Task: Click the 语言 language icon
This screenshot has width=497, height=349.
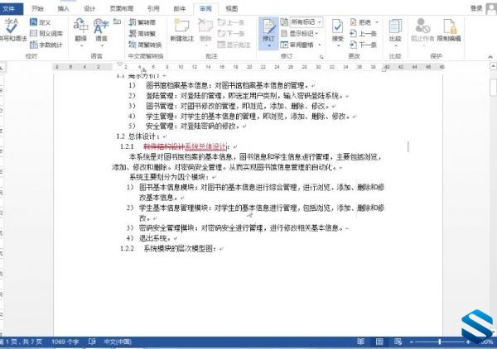Action: pos(101,26)
